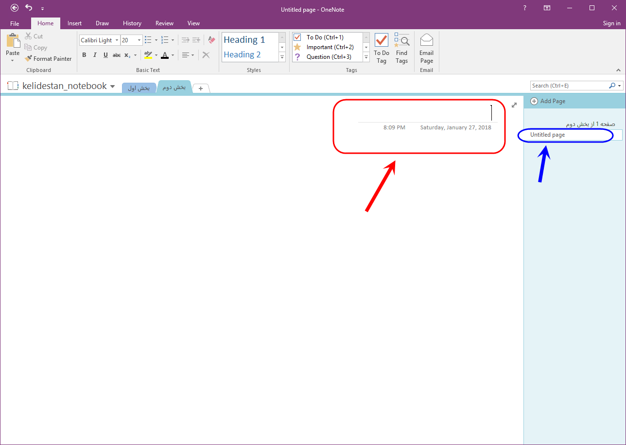
Task: Click in the Search (Ctrl+E) box
Action: (x=569, y=86)
